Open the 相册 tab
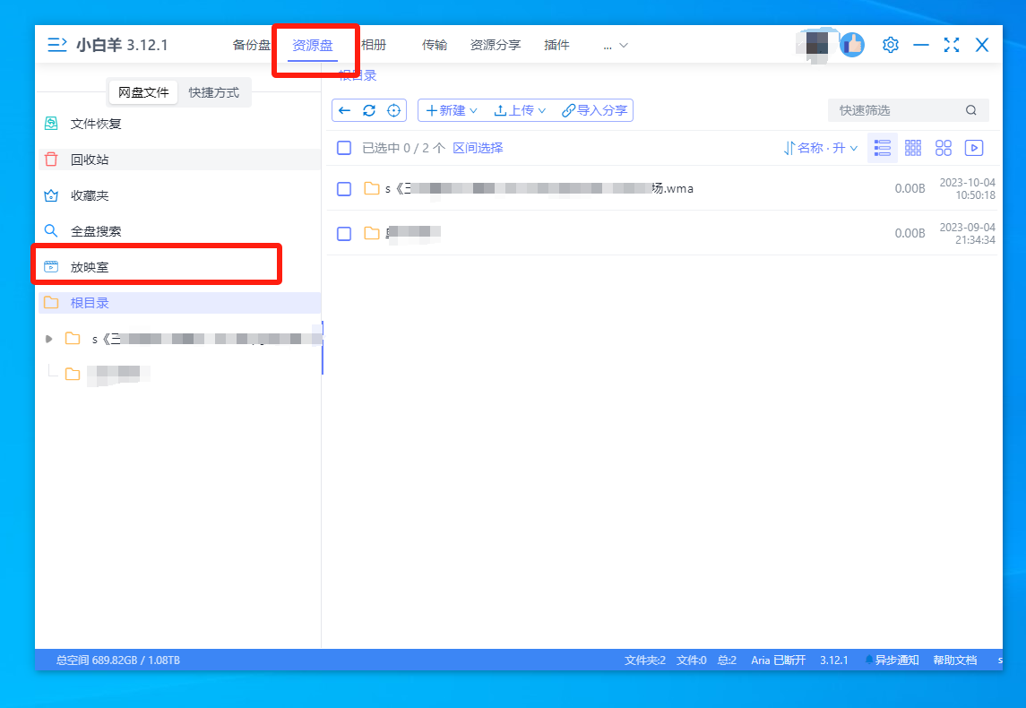This screenshot has height=708, width=1026. [374, 45]
